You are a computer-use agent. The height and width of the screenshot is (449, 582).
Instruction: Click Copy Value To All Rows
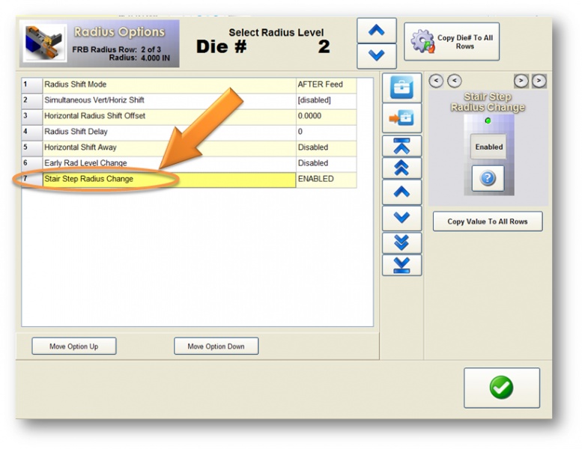tap(488, 222)
